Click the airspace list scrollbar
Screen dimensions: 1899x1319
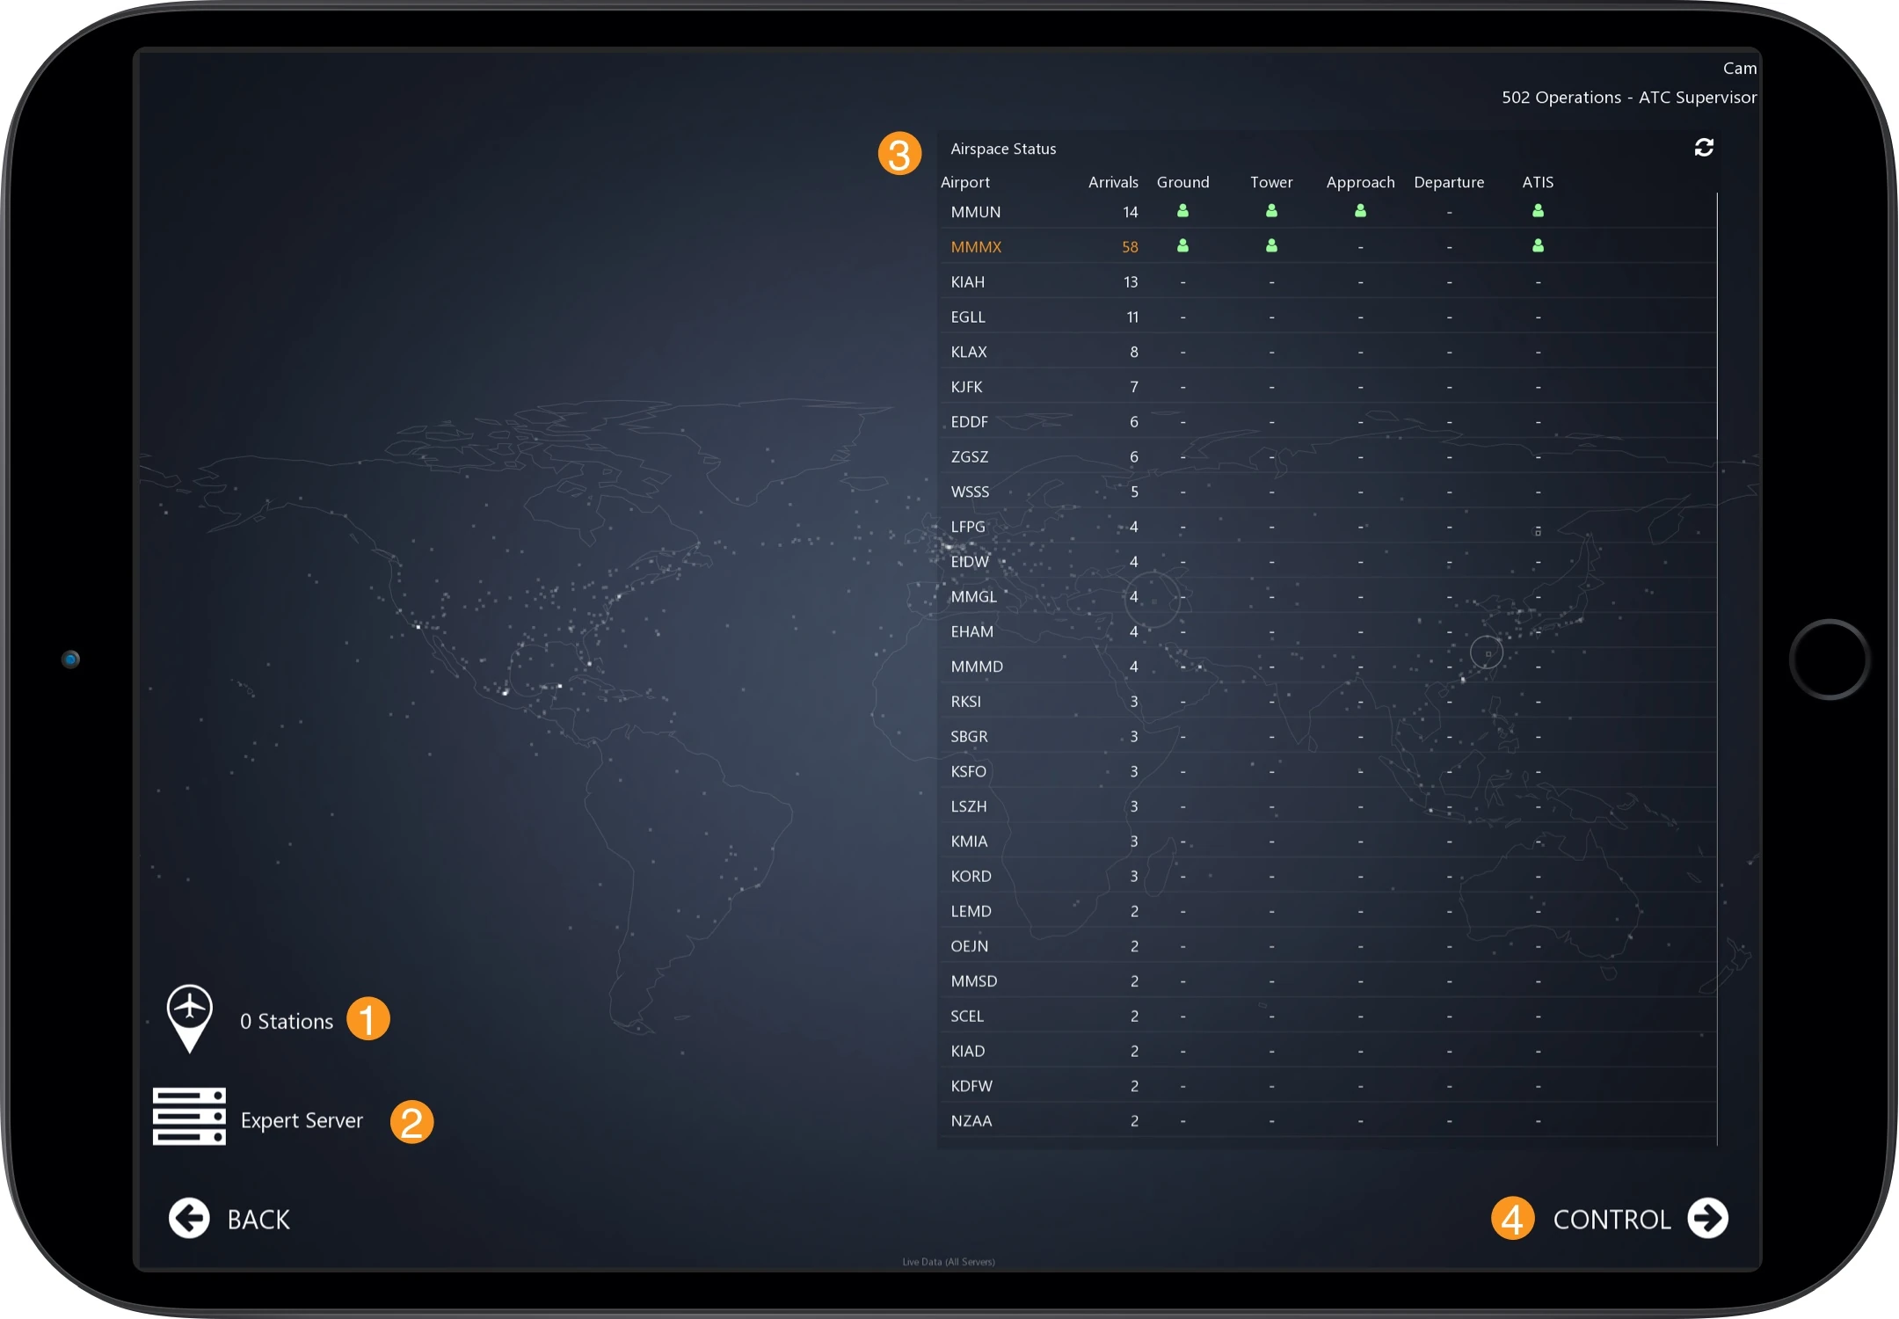coord(1716,317)
